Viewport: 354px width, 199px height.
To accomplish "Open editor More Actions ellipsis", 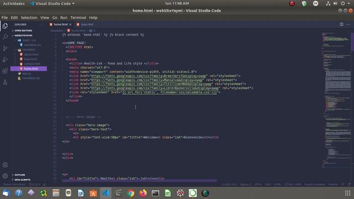I will (x=348, y=24).
